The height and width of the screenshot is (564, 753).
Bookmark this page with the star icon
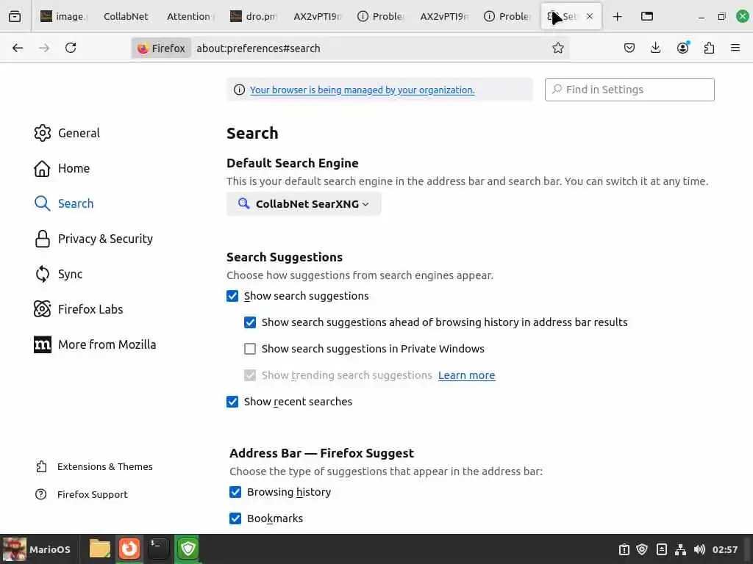point(557,48)
